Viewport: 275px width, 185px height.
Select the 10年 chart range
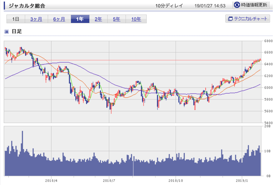tap(136, 19)
